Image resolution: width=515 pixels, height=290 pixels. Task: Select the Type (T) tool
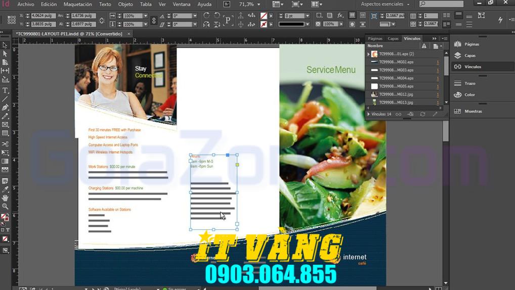(5, 90)
